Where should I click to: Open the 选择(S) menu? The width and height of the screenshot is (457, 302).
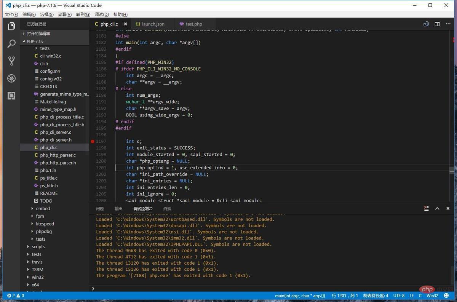(46, 14)
